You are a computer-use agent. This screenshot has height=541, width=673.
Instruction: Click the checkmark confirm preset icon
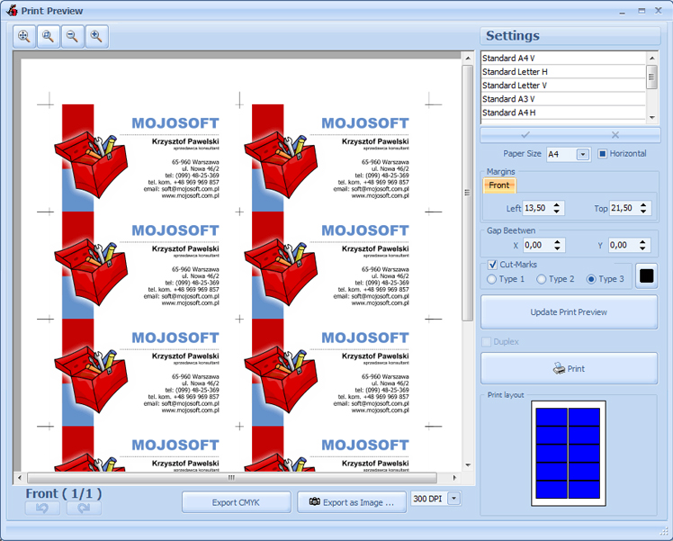[x=525, y=135]
